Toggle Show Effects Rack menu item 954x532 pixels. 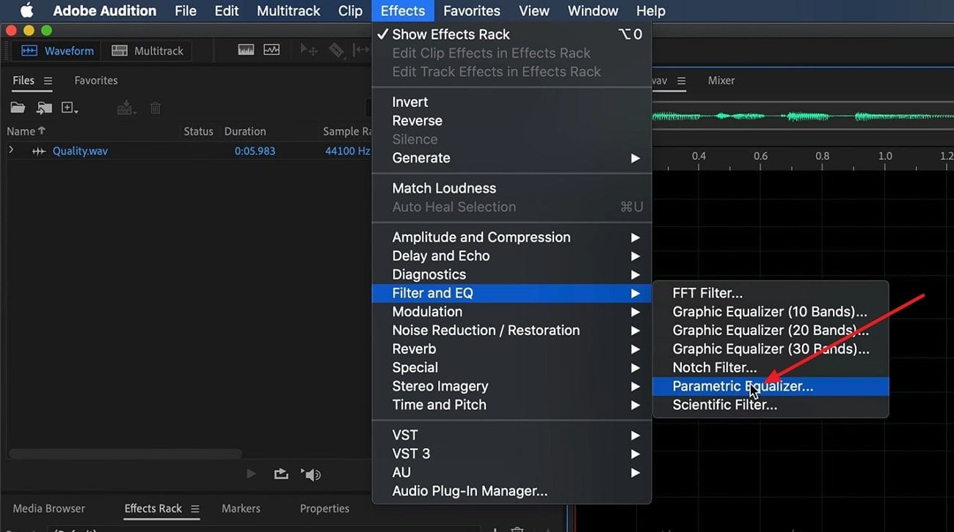tap(511, 34)
